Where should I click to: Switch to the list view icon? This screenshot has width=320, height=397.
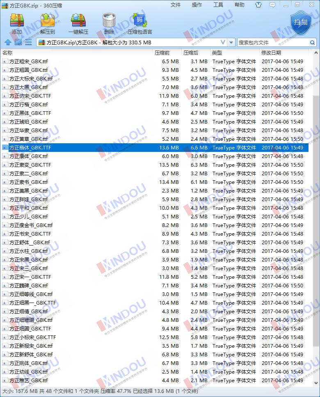tap(28, 42)
